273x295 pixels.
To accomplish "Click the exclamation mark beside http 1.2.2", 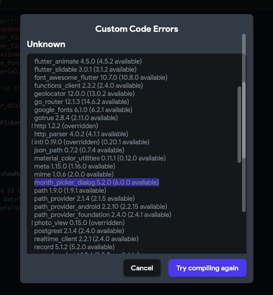I will (x=32, y=126).
